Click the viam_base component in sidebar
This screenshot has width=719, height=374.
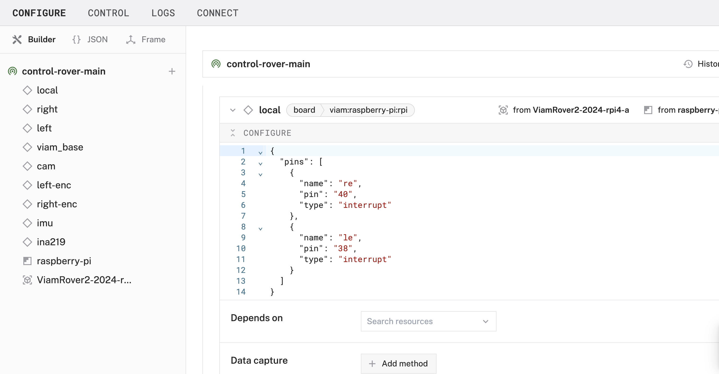pyautogui.click(x=61, y=147)
